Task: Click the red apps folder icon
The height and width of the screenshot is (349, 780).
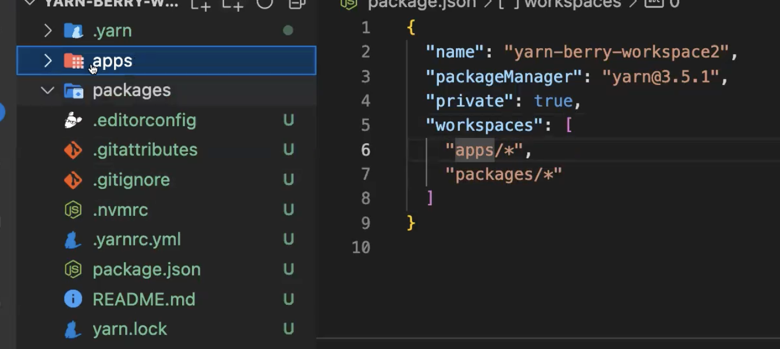Action: [73, 60]
